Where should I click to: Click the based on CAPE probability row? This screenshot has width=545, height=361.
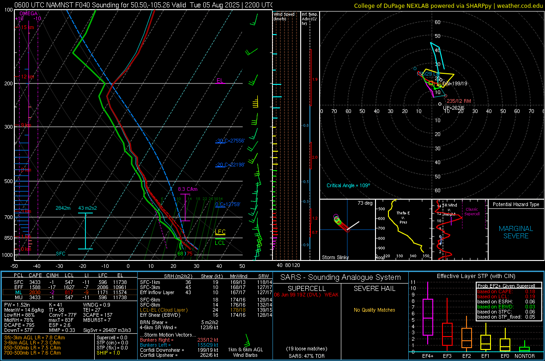click(506, 291)
